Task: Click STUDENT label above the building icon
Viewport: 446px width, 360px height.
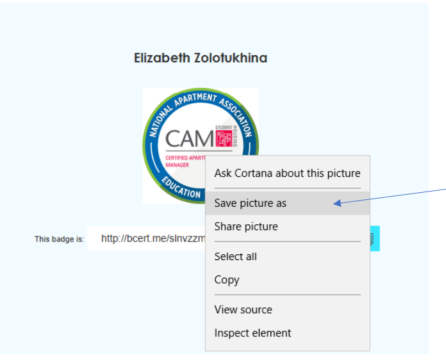Action: [224, 127]
